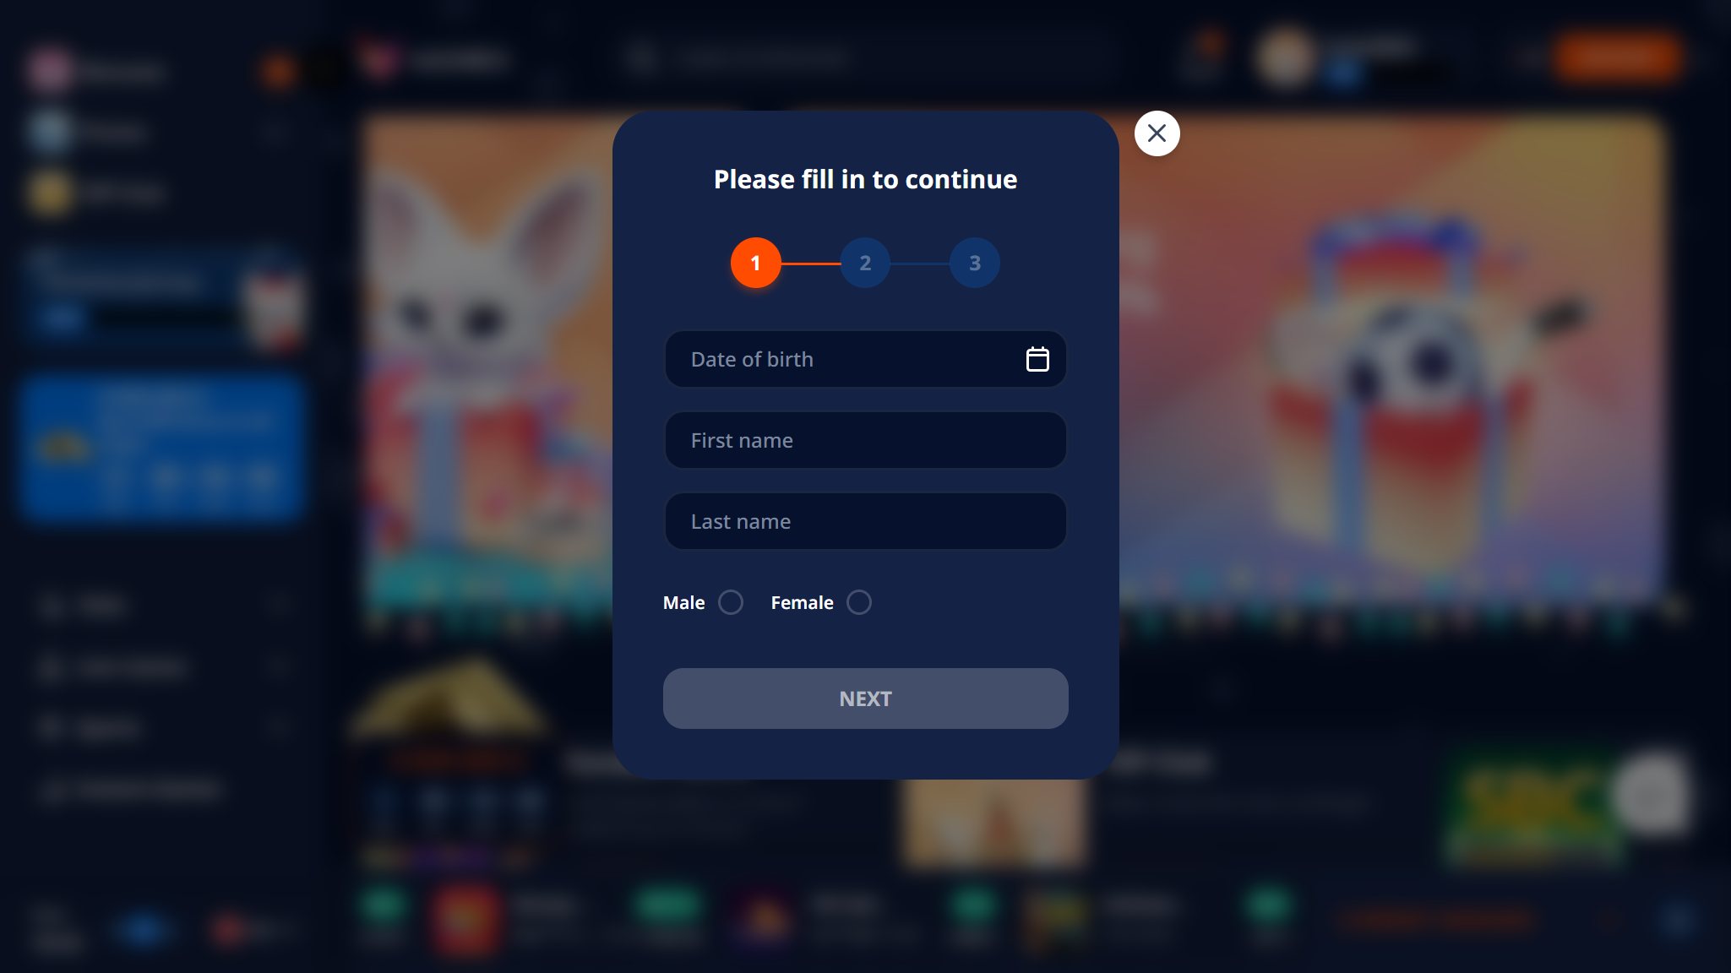This screenshot has height=973, width=1731.
Task: Click the blurred blue promo banner in sidebar
Action: pos(161,448)
